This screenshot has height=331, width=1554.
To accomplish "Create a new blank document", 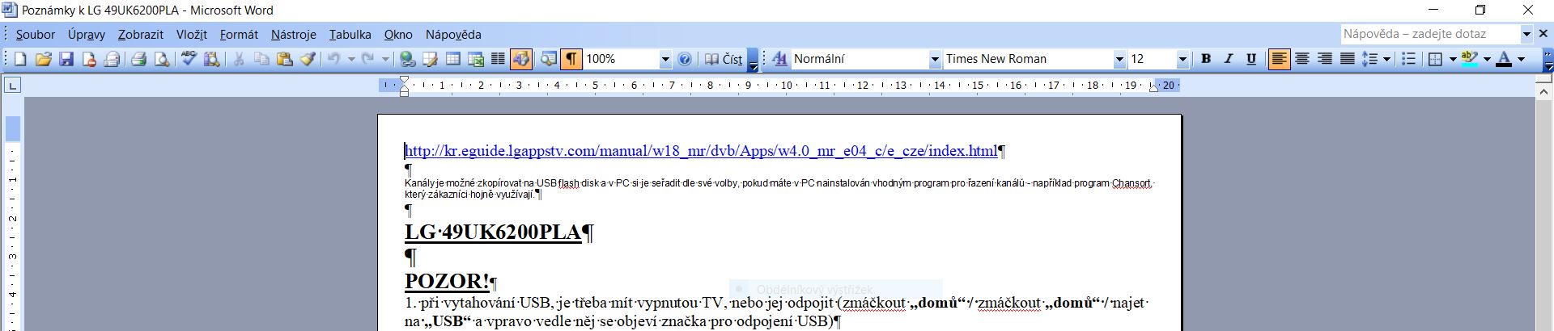I will click(x=20, y=59).
